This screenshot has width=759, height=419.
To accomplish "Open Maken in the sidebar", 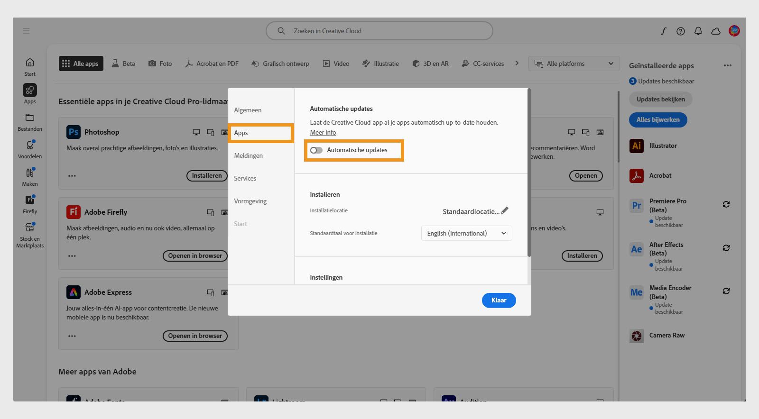I will click(x=30, y=177).
